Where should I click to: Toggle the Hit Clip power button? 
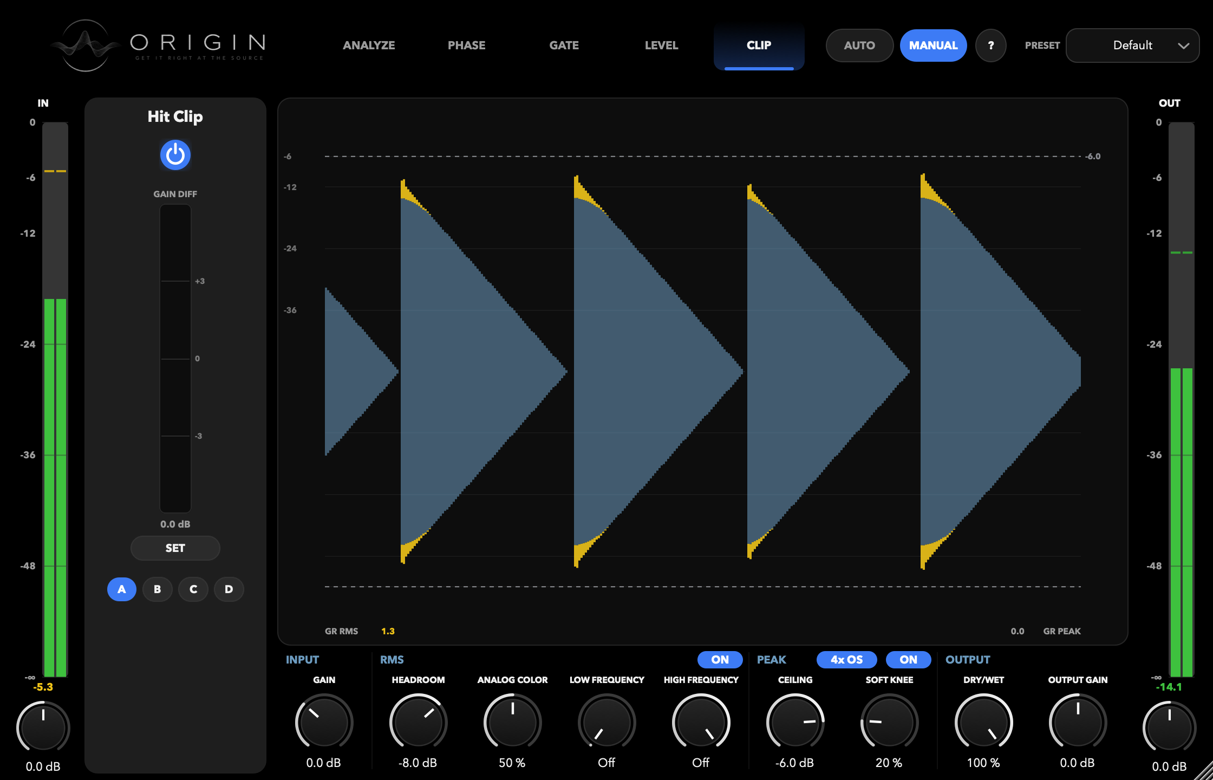175,155
